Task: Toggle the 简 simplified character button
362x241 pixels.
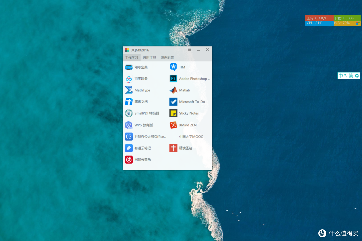Action: pyautogui.click(x=351, y=76)
